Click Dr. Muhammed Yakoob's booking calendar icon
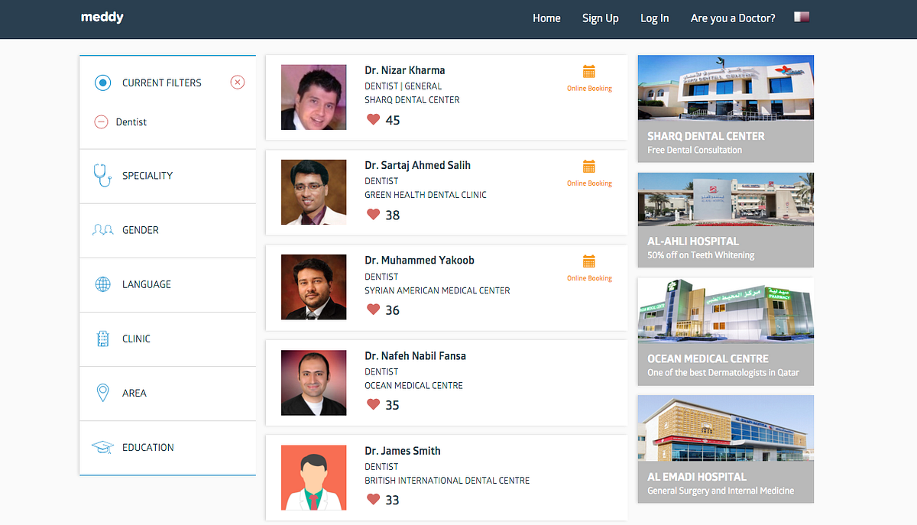Viewport: 917px width, 525px height. pos(589,261)
